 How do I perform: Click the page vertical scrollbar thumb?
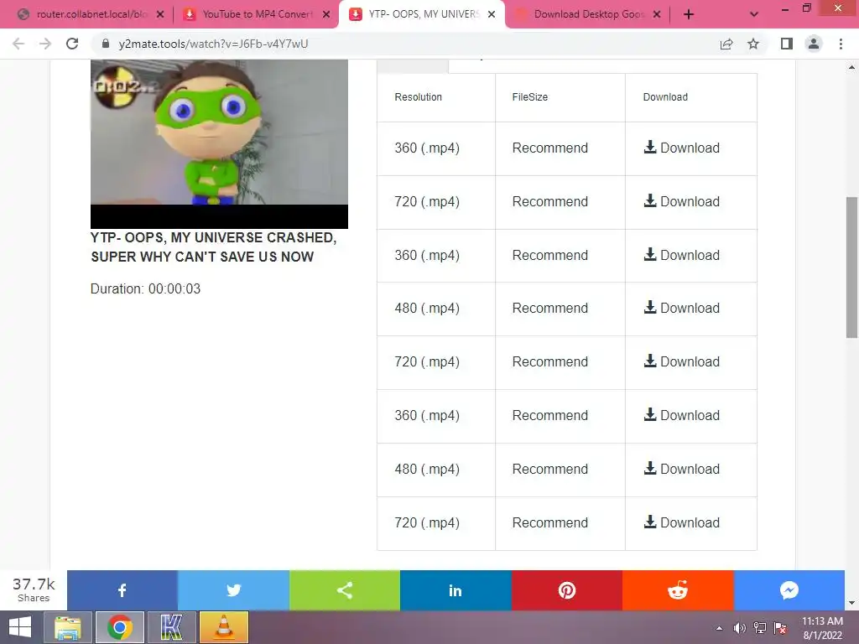coord(851,267)
